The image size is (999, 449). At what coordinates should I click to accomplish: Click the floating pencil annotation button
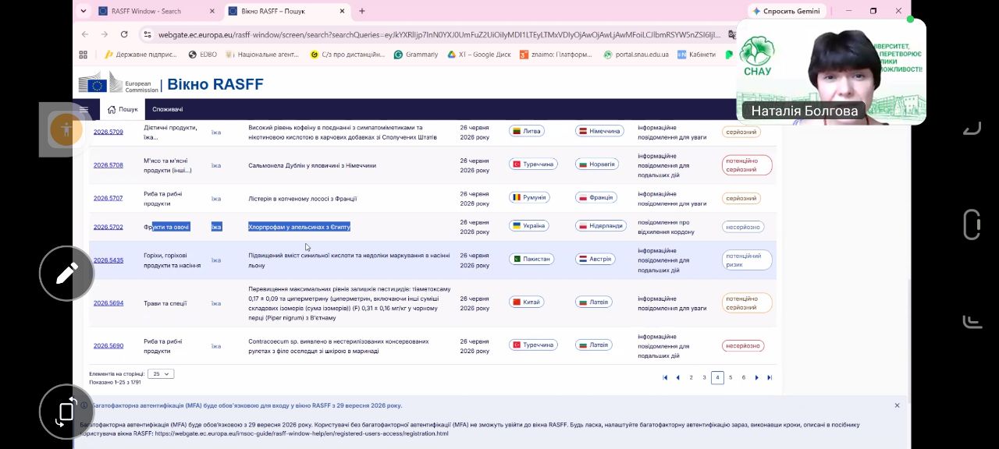[66, 273]
